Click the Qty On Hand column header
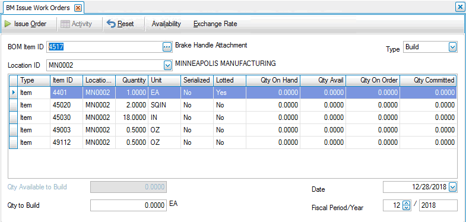The height and width of the screenshot is (222, 466). [x=273, y=80]
